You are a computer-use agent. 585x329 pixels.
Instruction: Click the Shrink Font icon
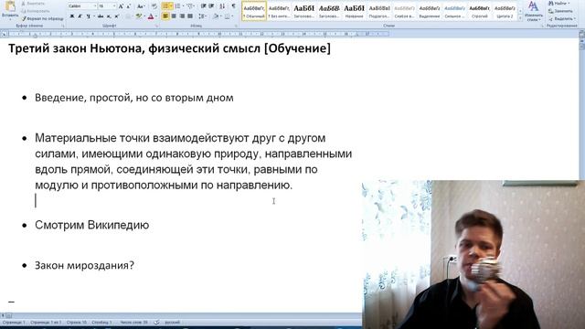coord(128,6)
